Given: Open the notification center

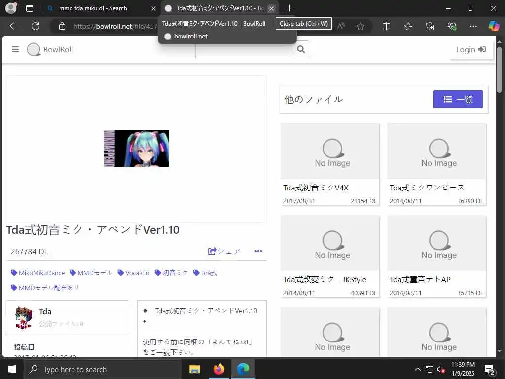Looking at the screenshot, I should (x=490, y=370).
